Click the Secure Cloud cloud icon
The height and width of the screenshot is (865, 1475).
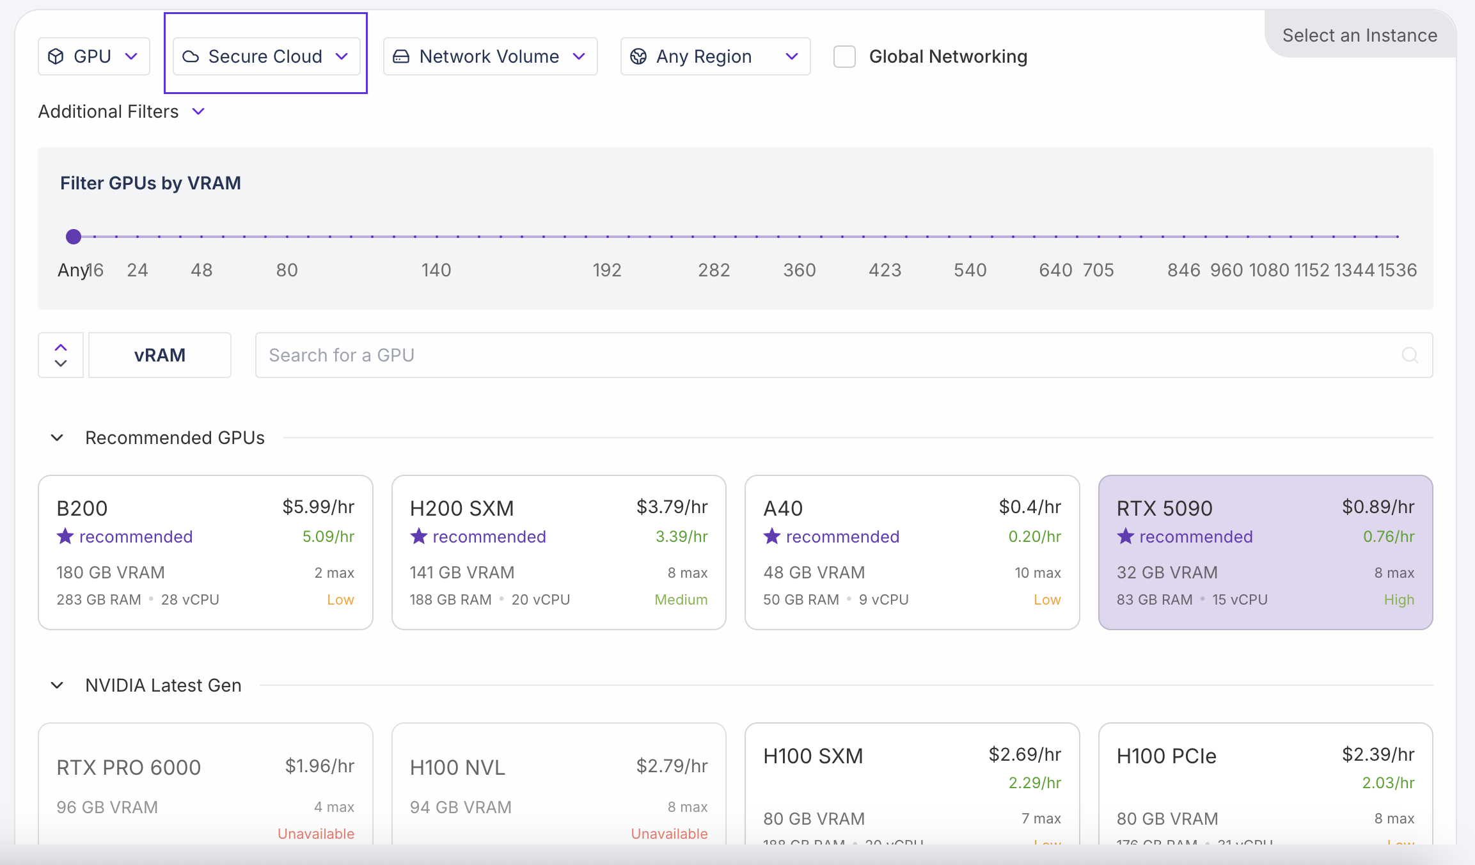[191, 56]
